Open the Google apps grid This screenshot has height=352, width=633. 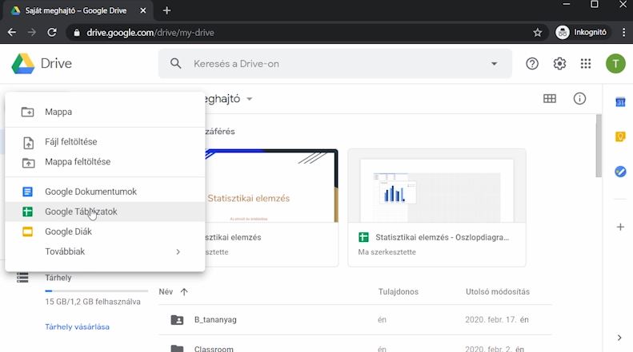(x=586, y=64)
